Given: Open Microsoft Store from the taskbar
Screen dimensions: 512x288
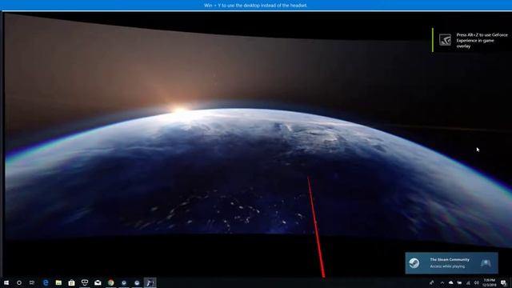Looking at the screenshot, I should 71,282.
